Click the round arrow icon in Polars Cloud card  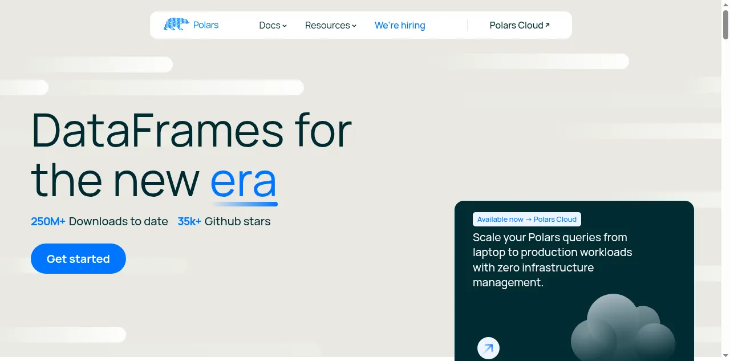click(x=488, y=348)
